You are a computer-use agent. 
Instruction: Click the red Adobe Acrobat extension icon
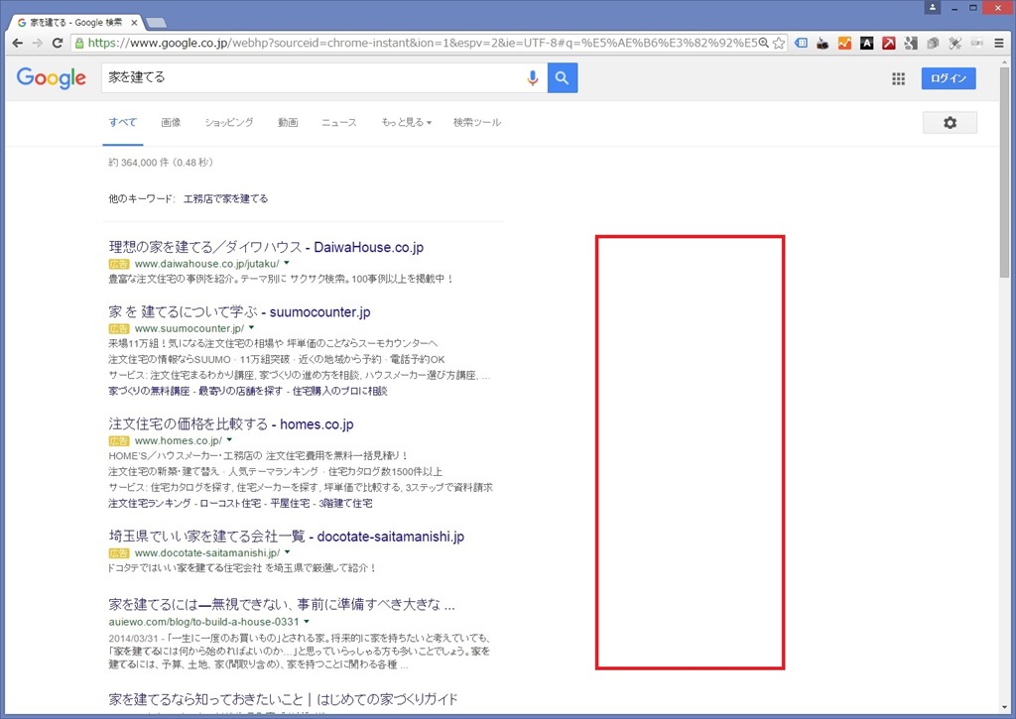pyautogui.click(x=889, y=44)
